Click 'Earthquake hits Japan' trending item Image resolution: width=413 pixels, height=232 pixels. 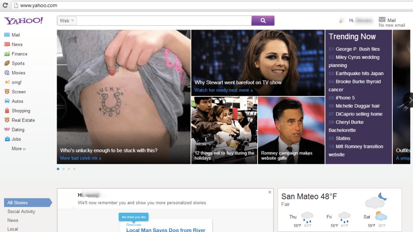(359, 74)
